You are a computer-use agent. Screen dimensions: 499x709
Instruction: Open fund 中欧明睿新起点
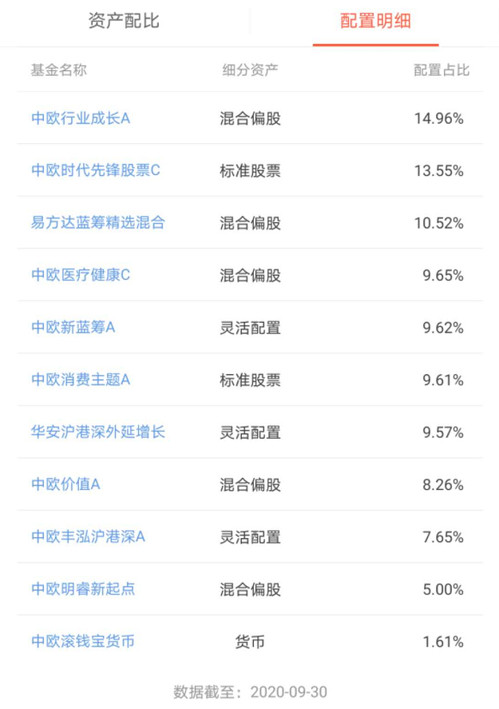(x=83, y=589)
